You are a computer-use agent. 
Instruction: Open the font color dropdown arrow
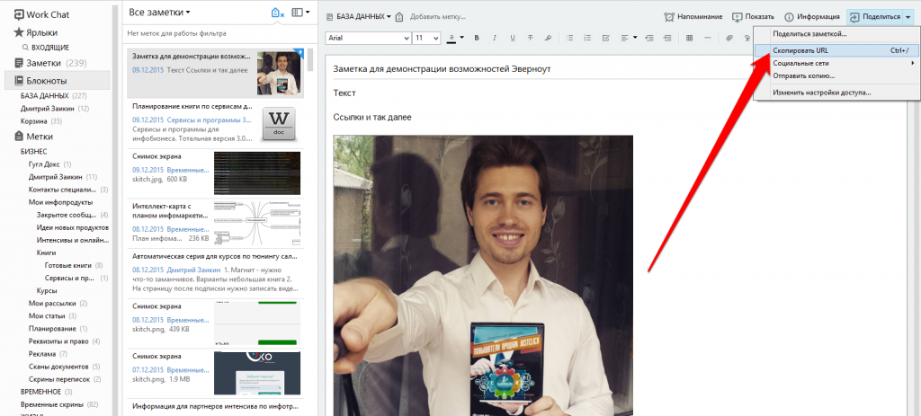point(461,38)
